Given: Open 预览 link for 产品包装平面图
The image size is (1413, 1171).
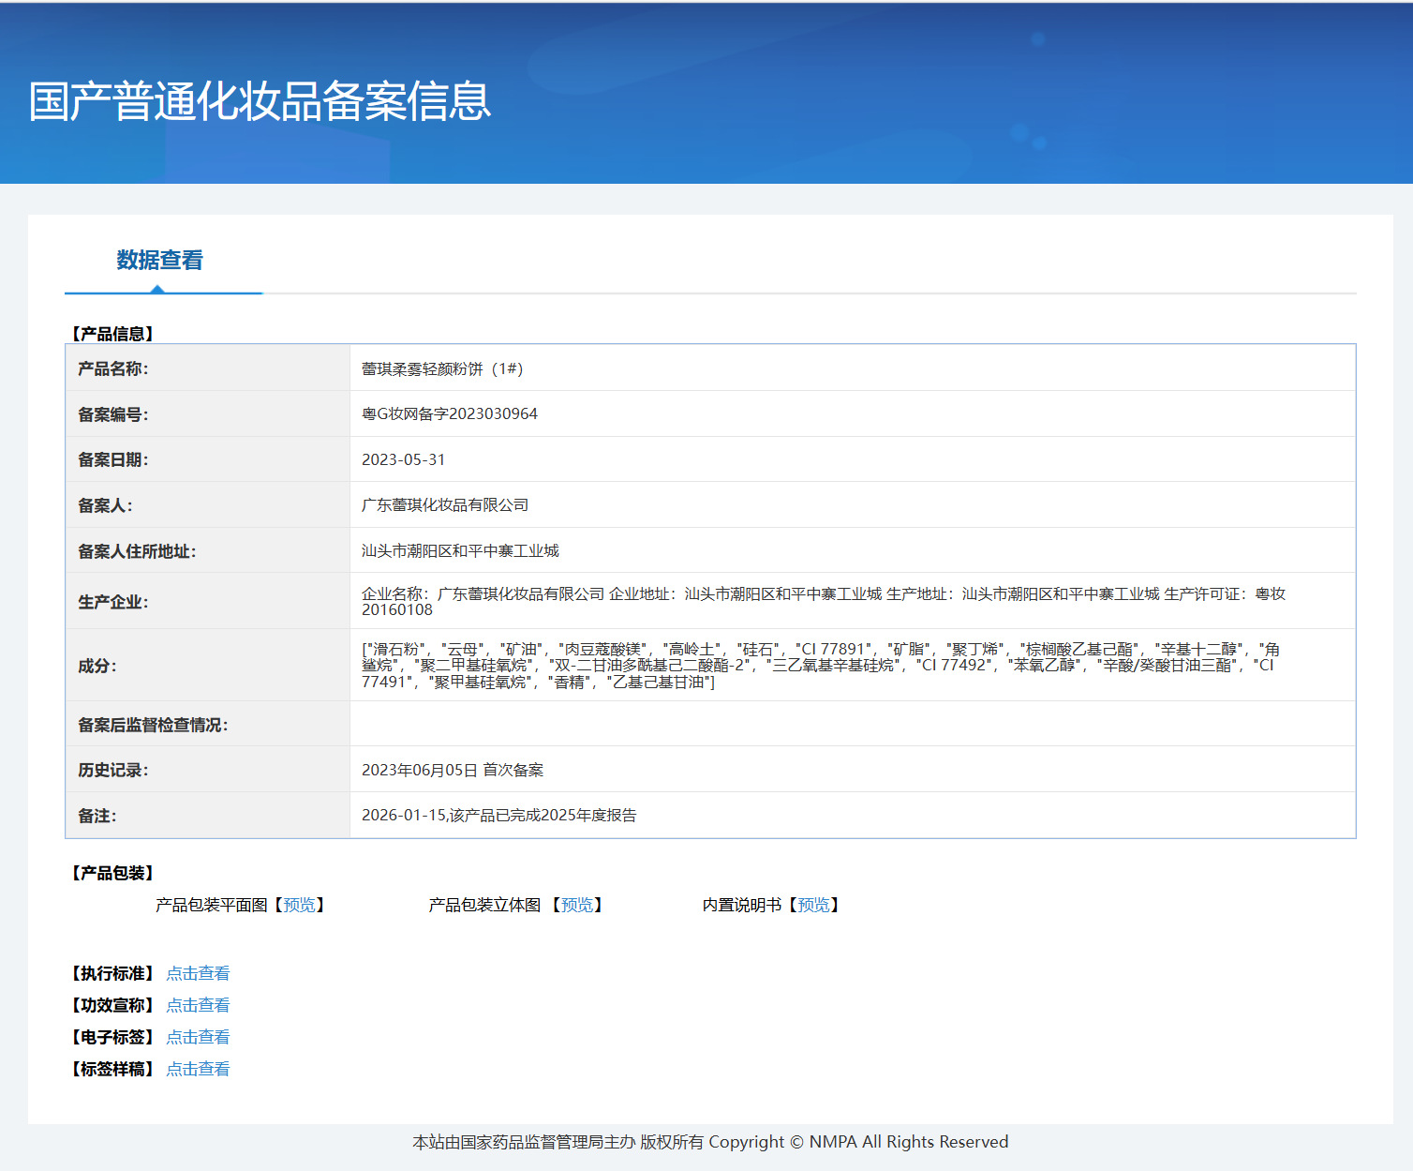Looking at the screenshot, I should (x=299, y=905).
